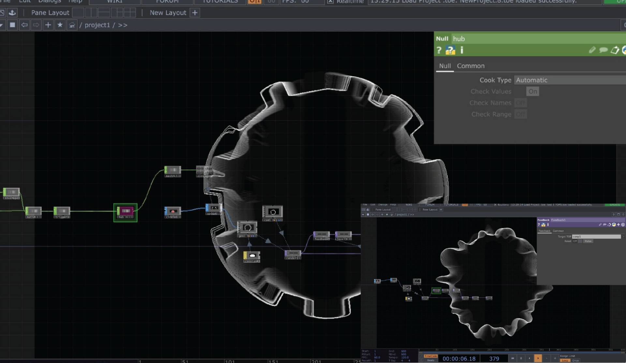Select left-right split pane layout
626x363 pixels.
pos(91,13)
